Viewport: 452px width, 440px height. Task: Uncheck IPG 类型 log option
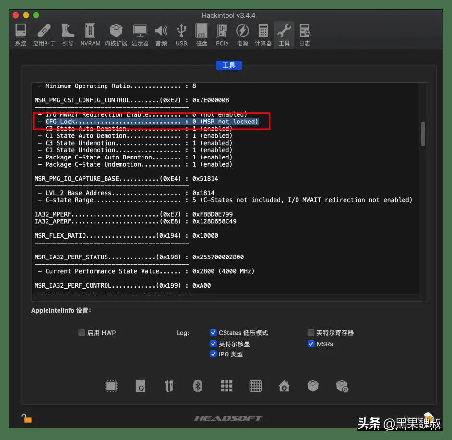pyautogui.click(x=213, y=354)
